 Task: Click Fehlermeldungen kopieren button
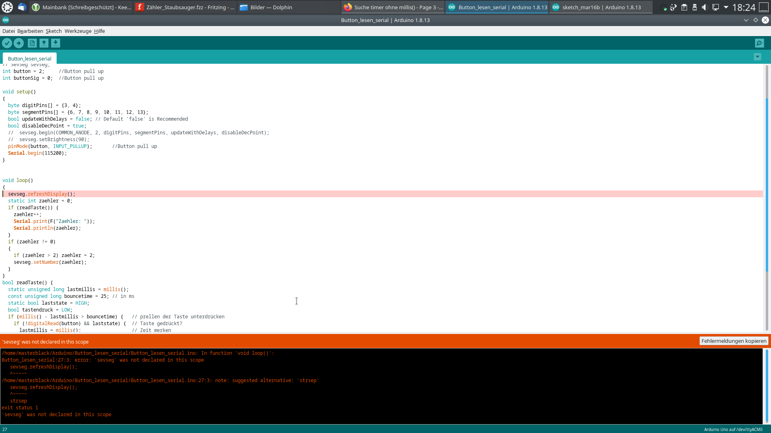pos(734,341)
